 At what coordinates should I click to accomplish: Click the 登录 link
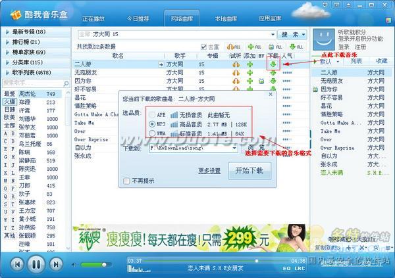pyautogui.click(x=344, y=47)
